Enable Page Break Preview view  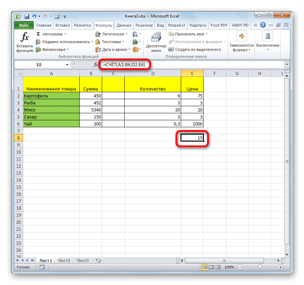pos(217,267)
